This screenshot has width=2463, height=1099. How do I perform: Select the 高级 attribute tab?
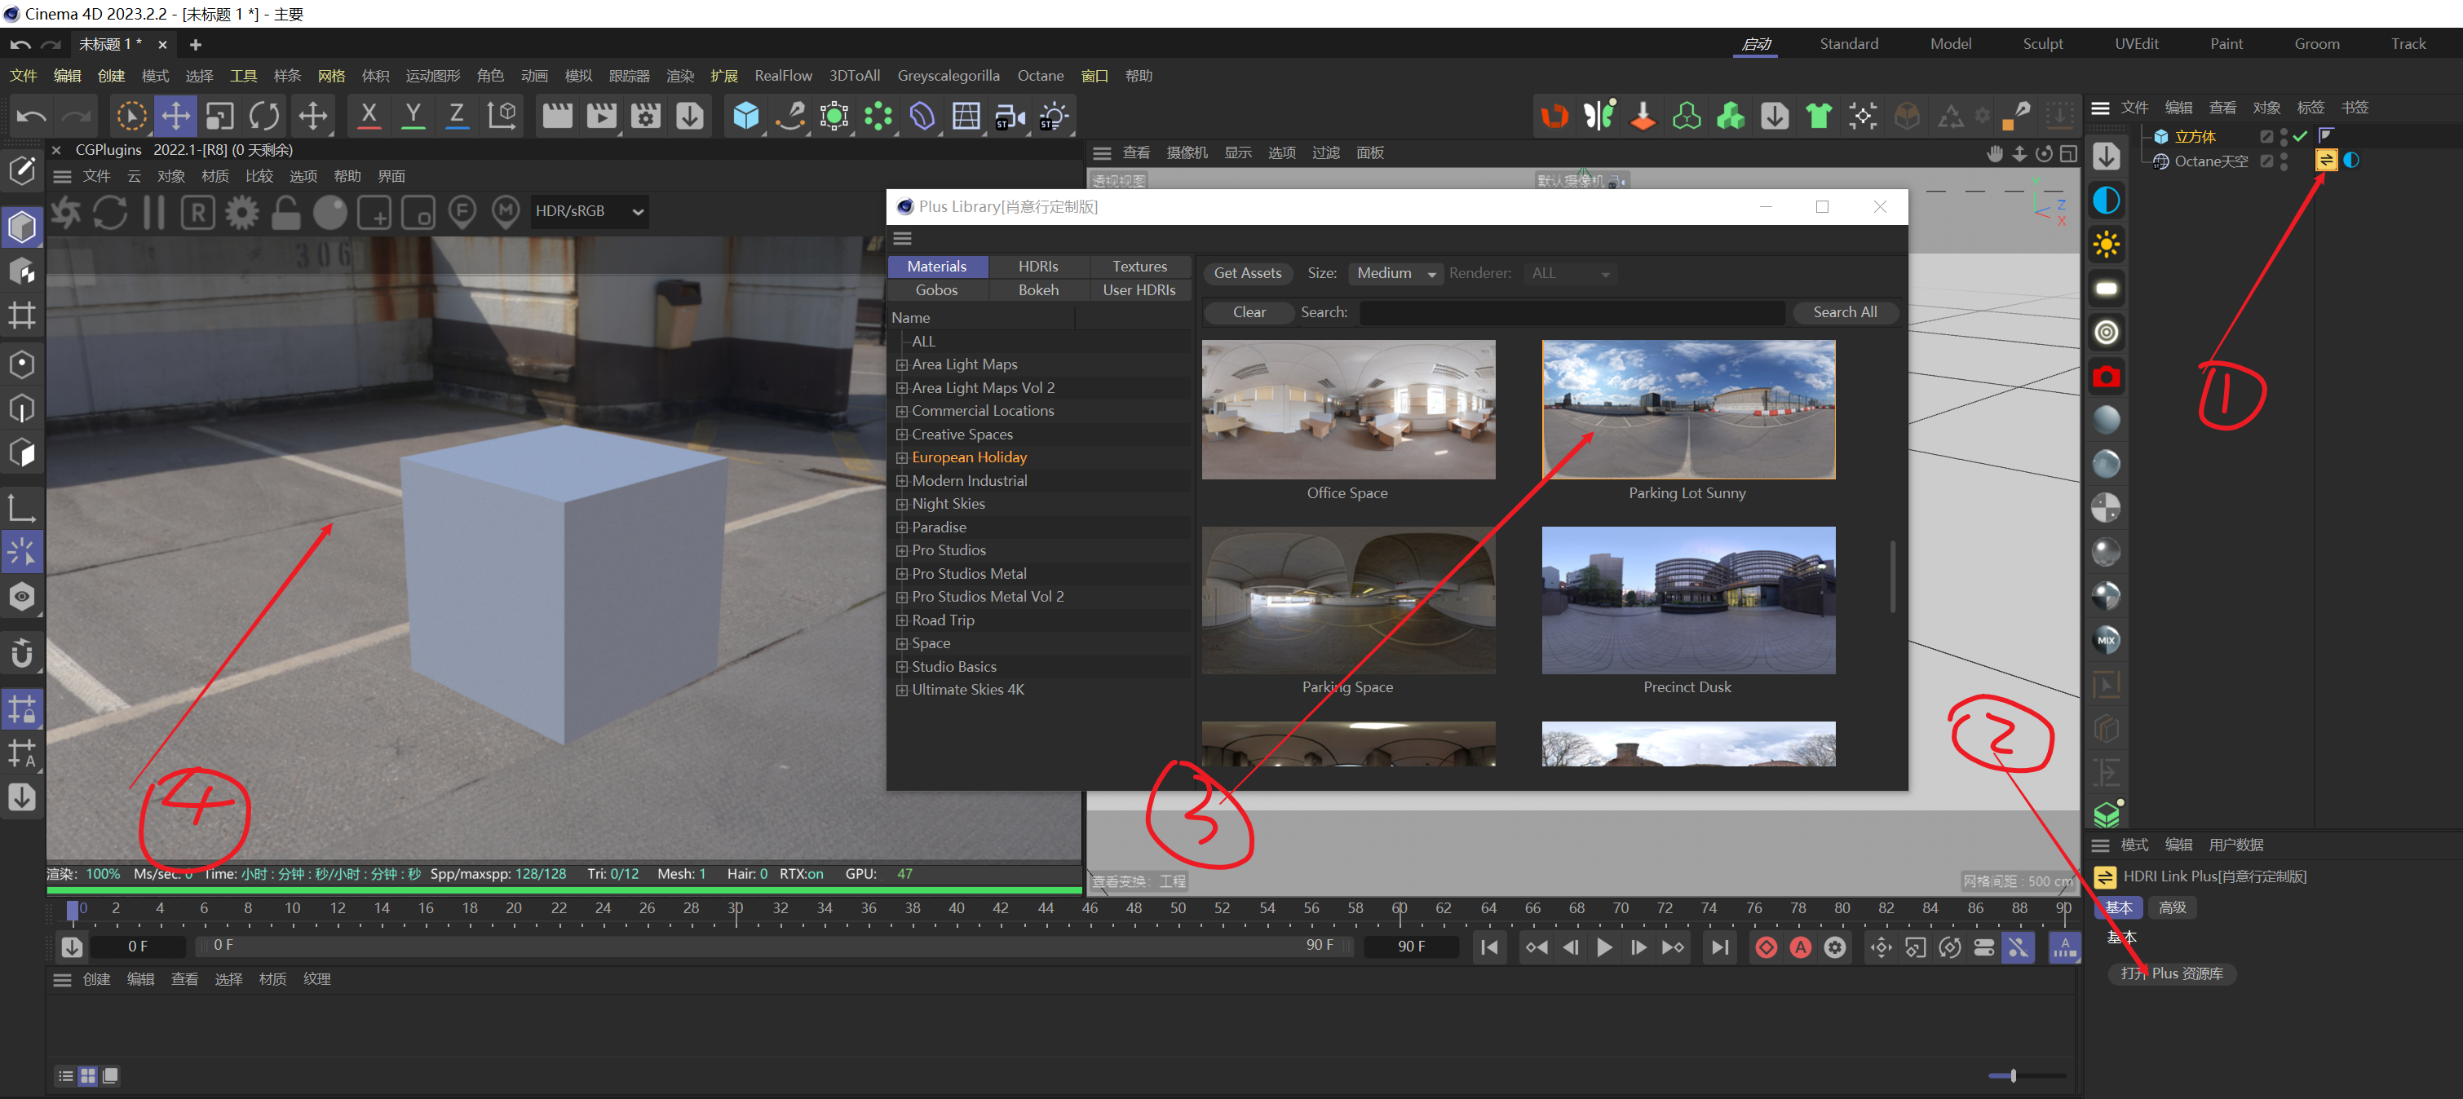pos(2173,907)
